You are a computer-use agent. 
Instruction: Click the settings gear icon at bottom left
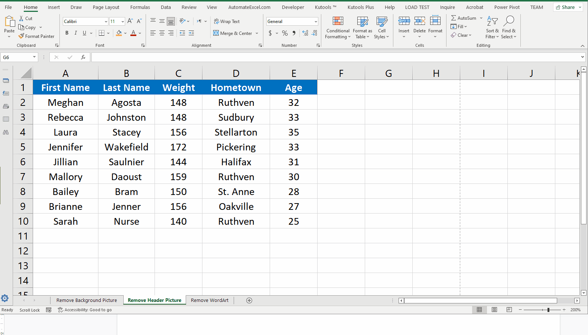(5, 298)
